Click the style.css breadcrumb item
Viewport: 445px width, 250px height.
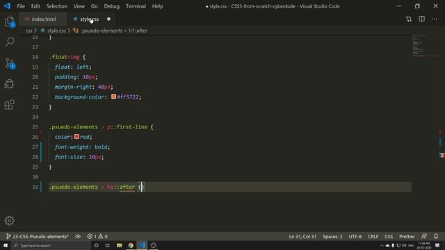[x=56, y=31]
